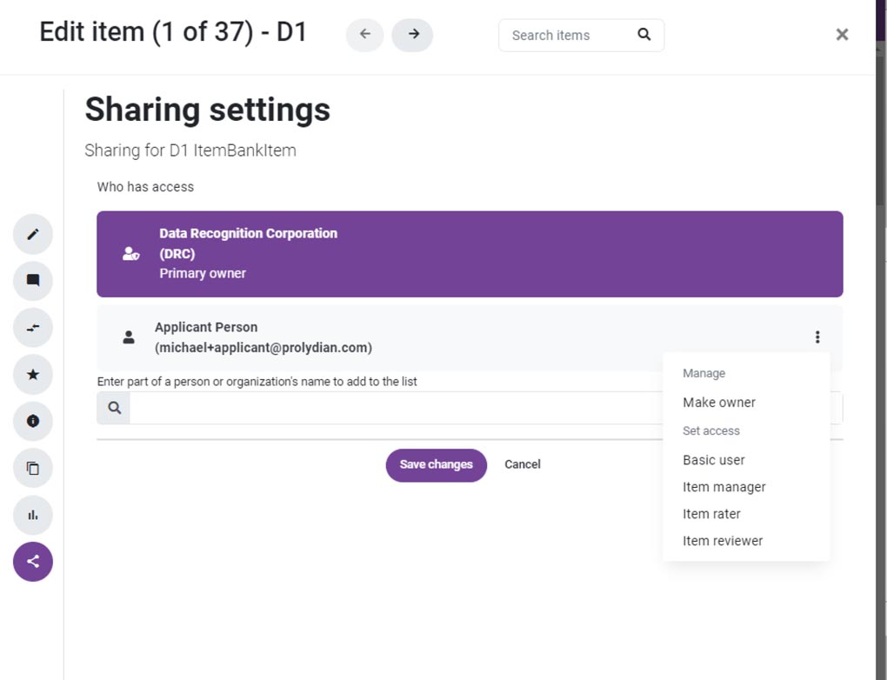
Task: Open the pencil edit item icon
Action: 33,234
